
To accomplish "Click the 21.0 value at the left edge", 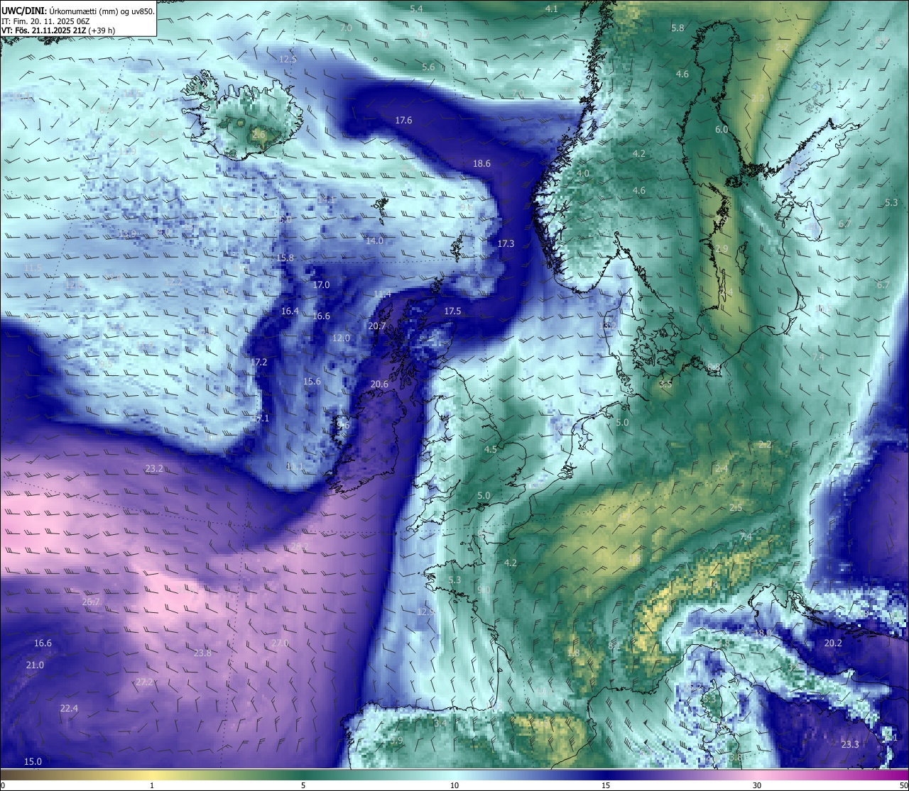I will coord(35,665).
